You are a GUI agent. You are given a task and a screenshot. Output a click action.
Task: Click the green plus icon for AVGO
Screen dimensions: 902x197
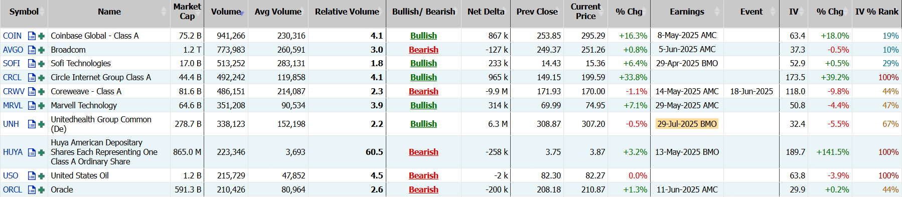tap(41, 50)
